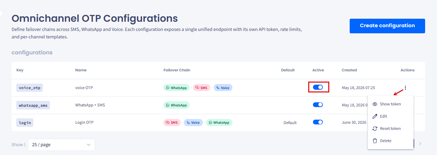The width and height of the screenshot is (437, 155).
Task: Select Edit from the actions menu
Action: coord(390,116)
